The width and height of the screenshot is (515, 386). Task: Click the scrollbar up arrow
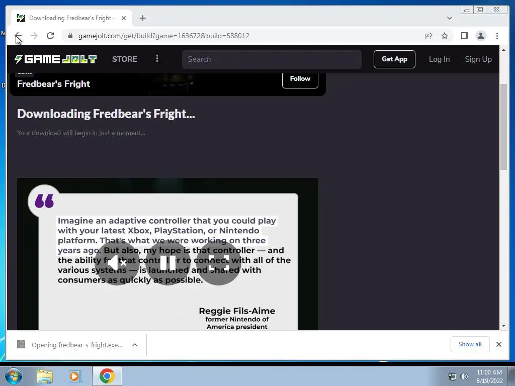click(503, 50)
